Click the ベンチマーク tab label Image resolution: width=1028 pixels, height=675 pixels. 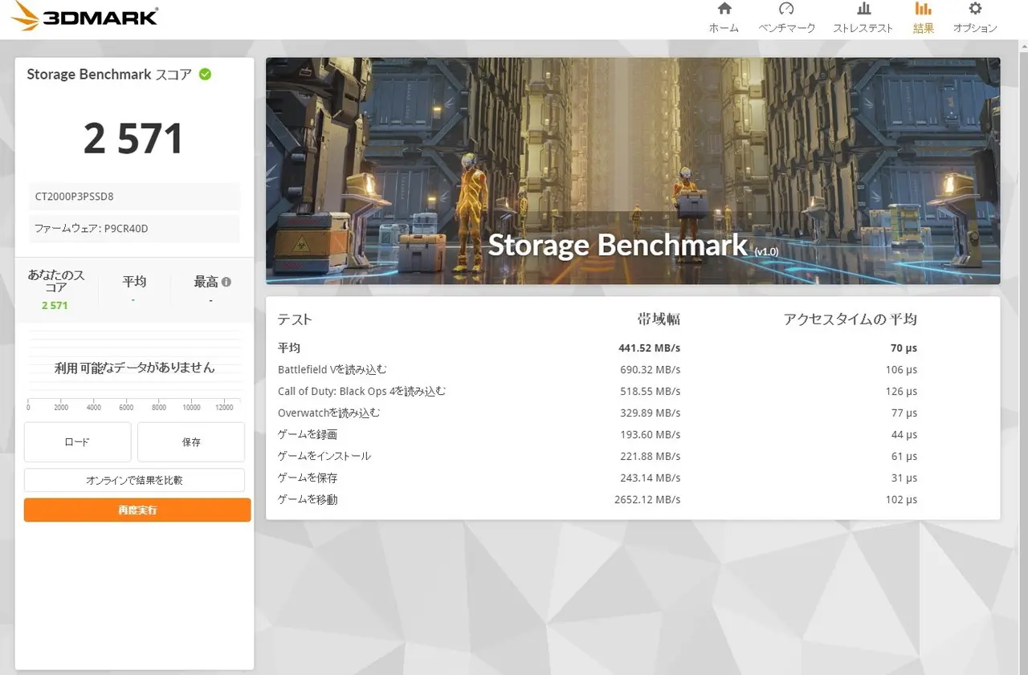point(786,28)
